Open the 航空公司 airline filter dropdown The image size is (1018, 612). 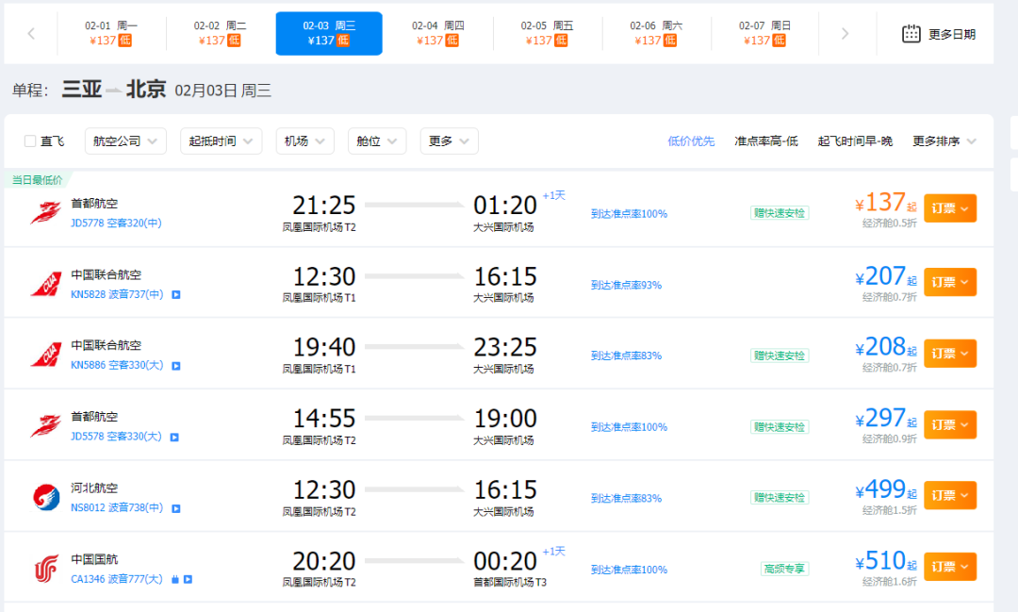pyautogui.click(x=123, y=141)
